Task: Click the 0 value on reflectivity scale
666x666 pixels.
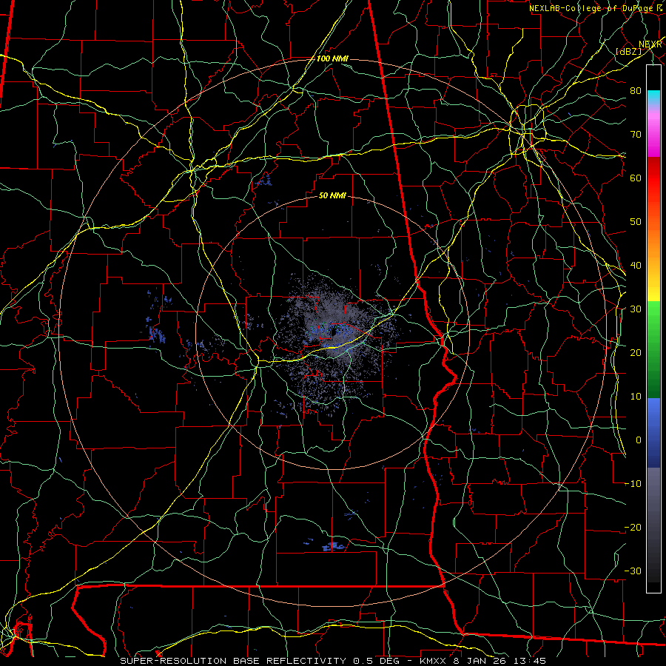Action: pos(639,440)
